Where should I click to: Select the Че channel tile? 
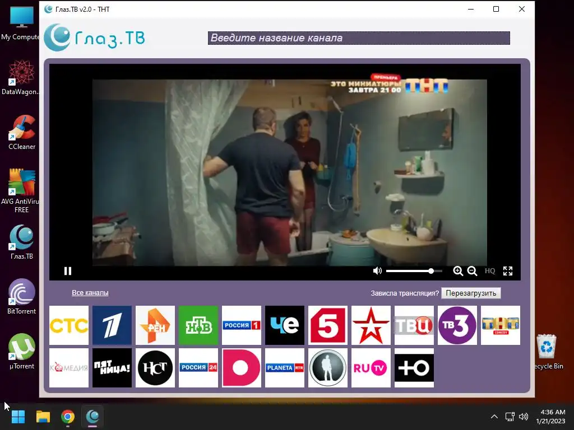coord(285,325)
